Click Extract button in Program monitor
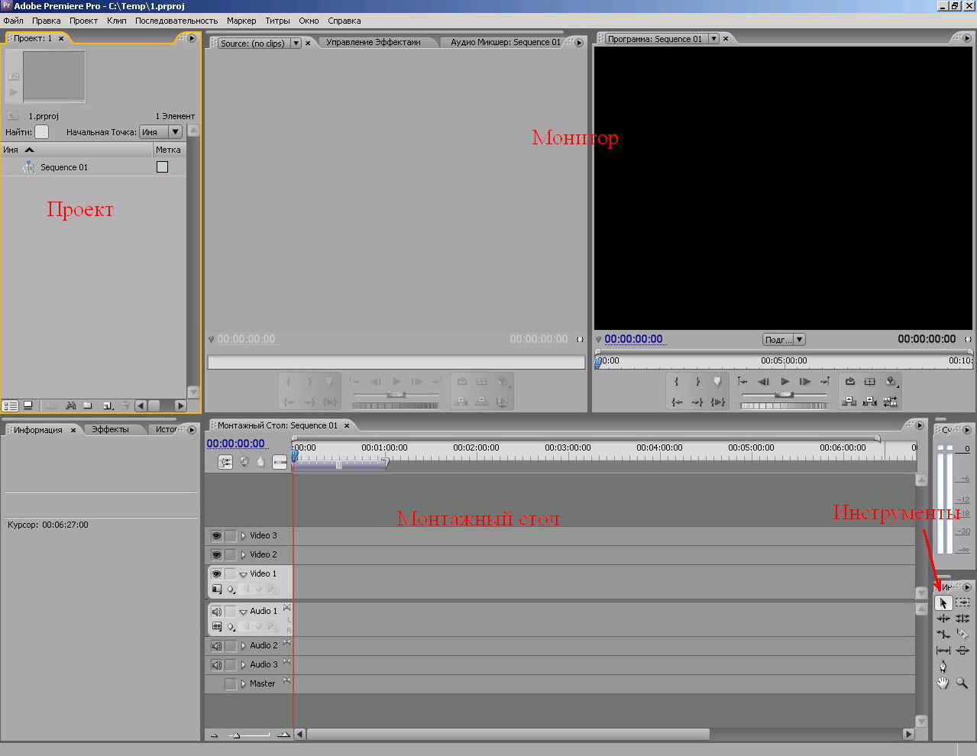The width and height of the screenshot is (977, 756). click(869, 402)
